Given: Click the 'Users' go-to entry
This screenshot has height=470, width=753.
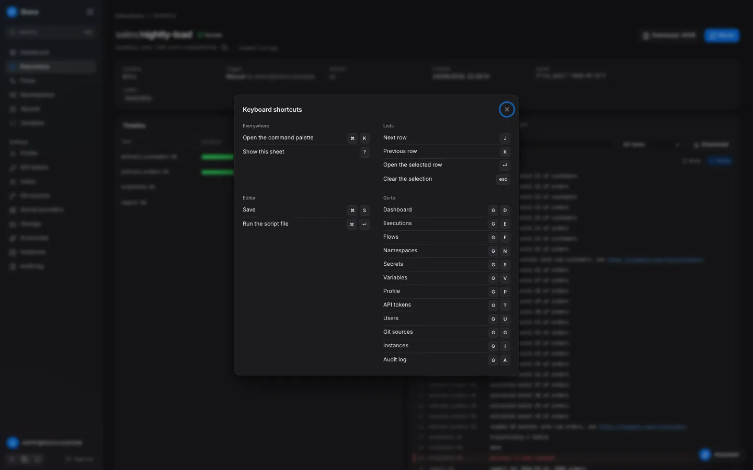Looking at the screenshot, I should [x=391, y=319].
